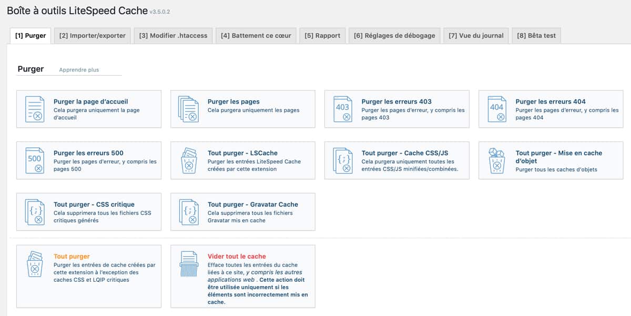The height and width of the screenshot is (316, 631).
Task: Open the Vue du journal tab
Action: tap(476, 36)
